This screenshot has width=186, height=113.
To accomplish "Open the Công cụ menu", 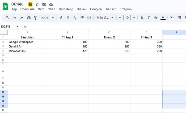I will point(96,9).
